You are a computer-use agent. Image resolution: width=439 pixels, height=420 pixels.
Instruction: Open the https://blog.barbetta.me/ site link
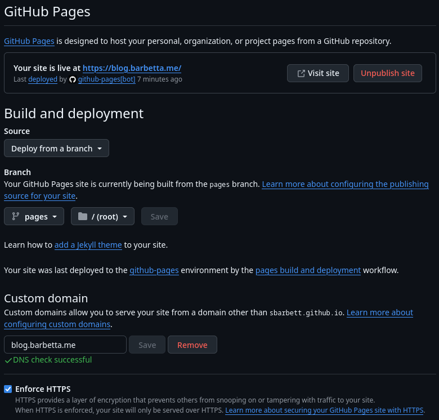click(x=132, y=68)
